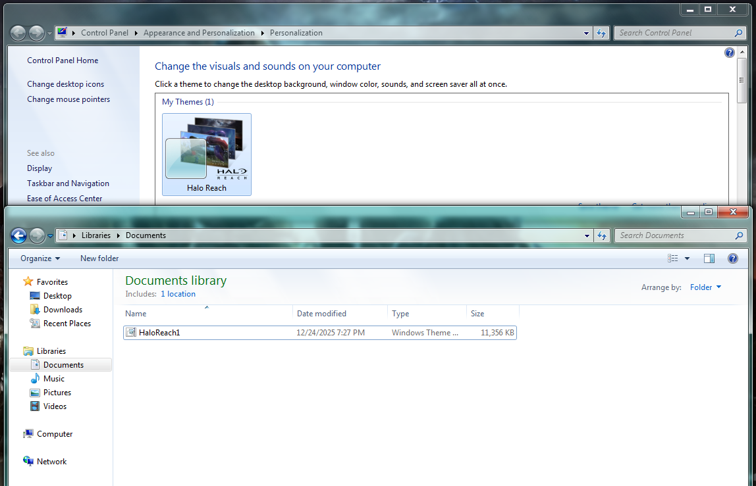Click the Documents window back arrow
This screenshot has height=486, width=756.
click(x=18, y=235)
